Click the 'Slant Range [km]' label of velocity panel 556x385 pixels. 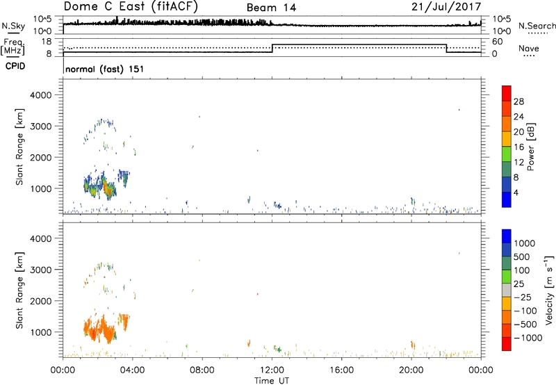click(19, 290)
